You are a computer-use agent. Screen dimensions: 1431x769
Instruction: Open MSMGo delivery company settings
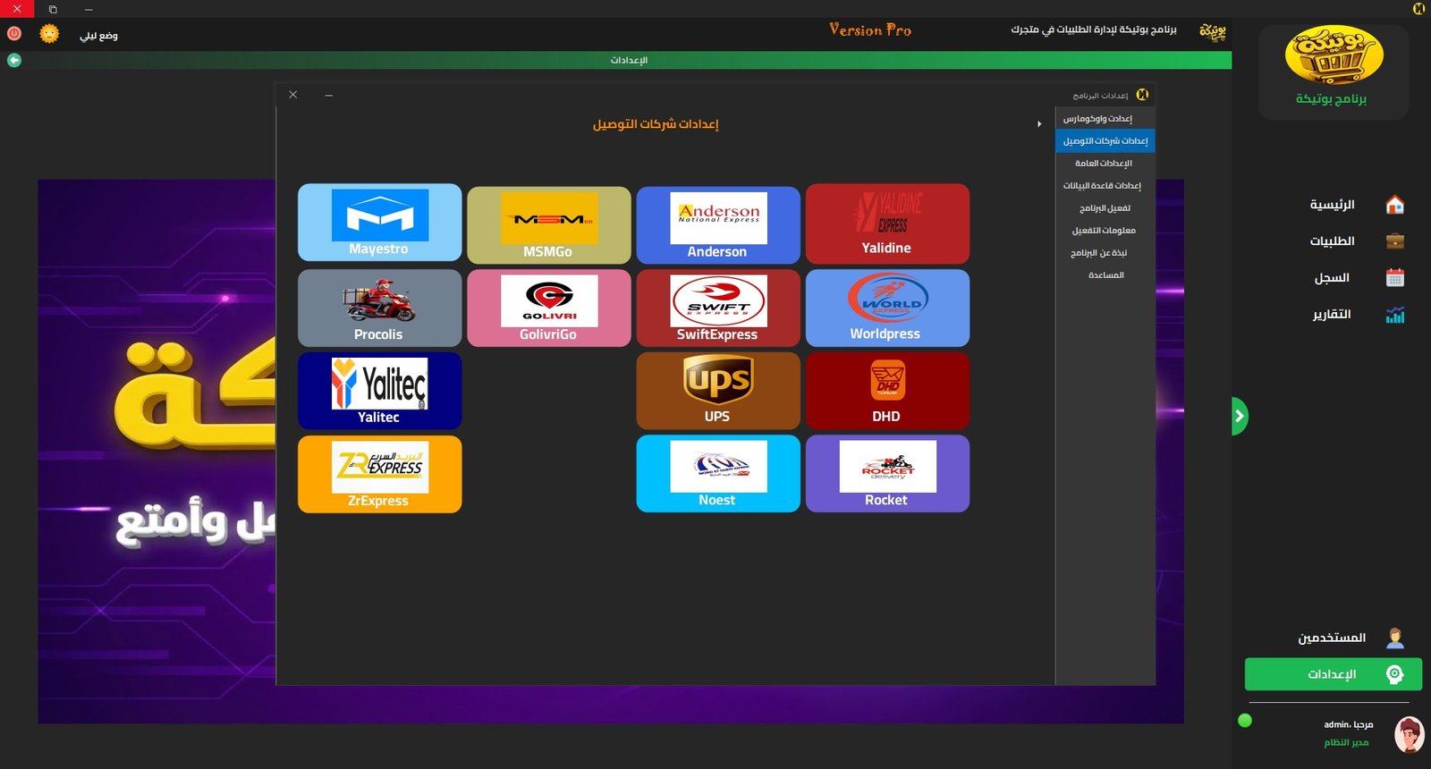point(548,225)
